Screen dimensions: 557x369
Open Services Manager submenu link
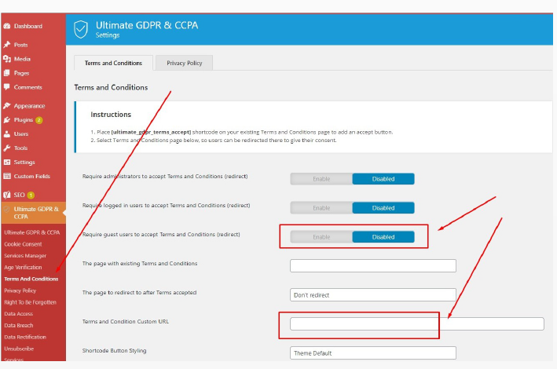pos(25,256)
